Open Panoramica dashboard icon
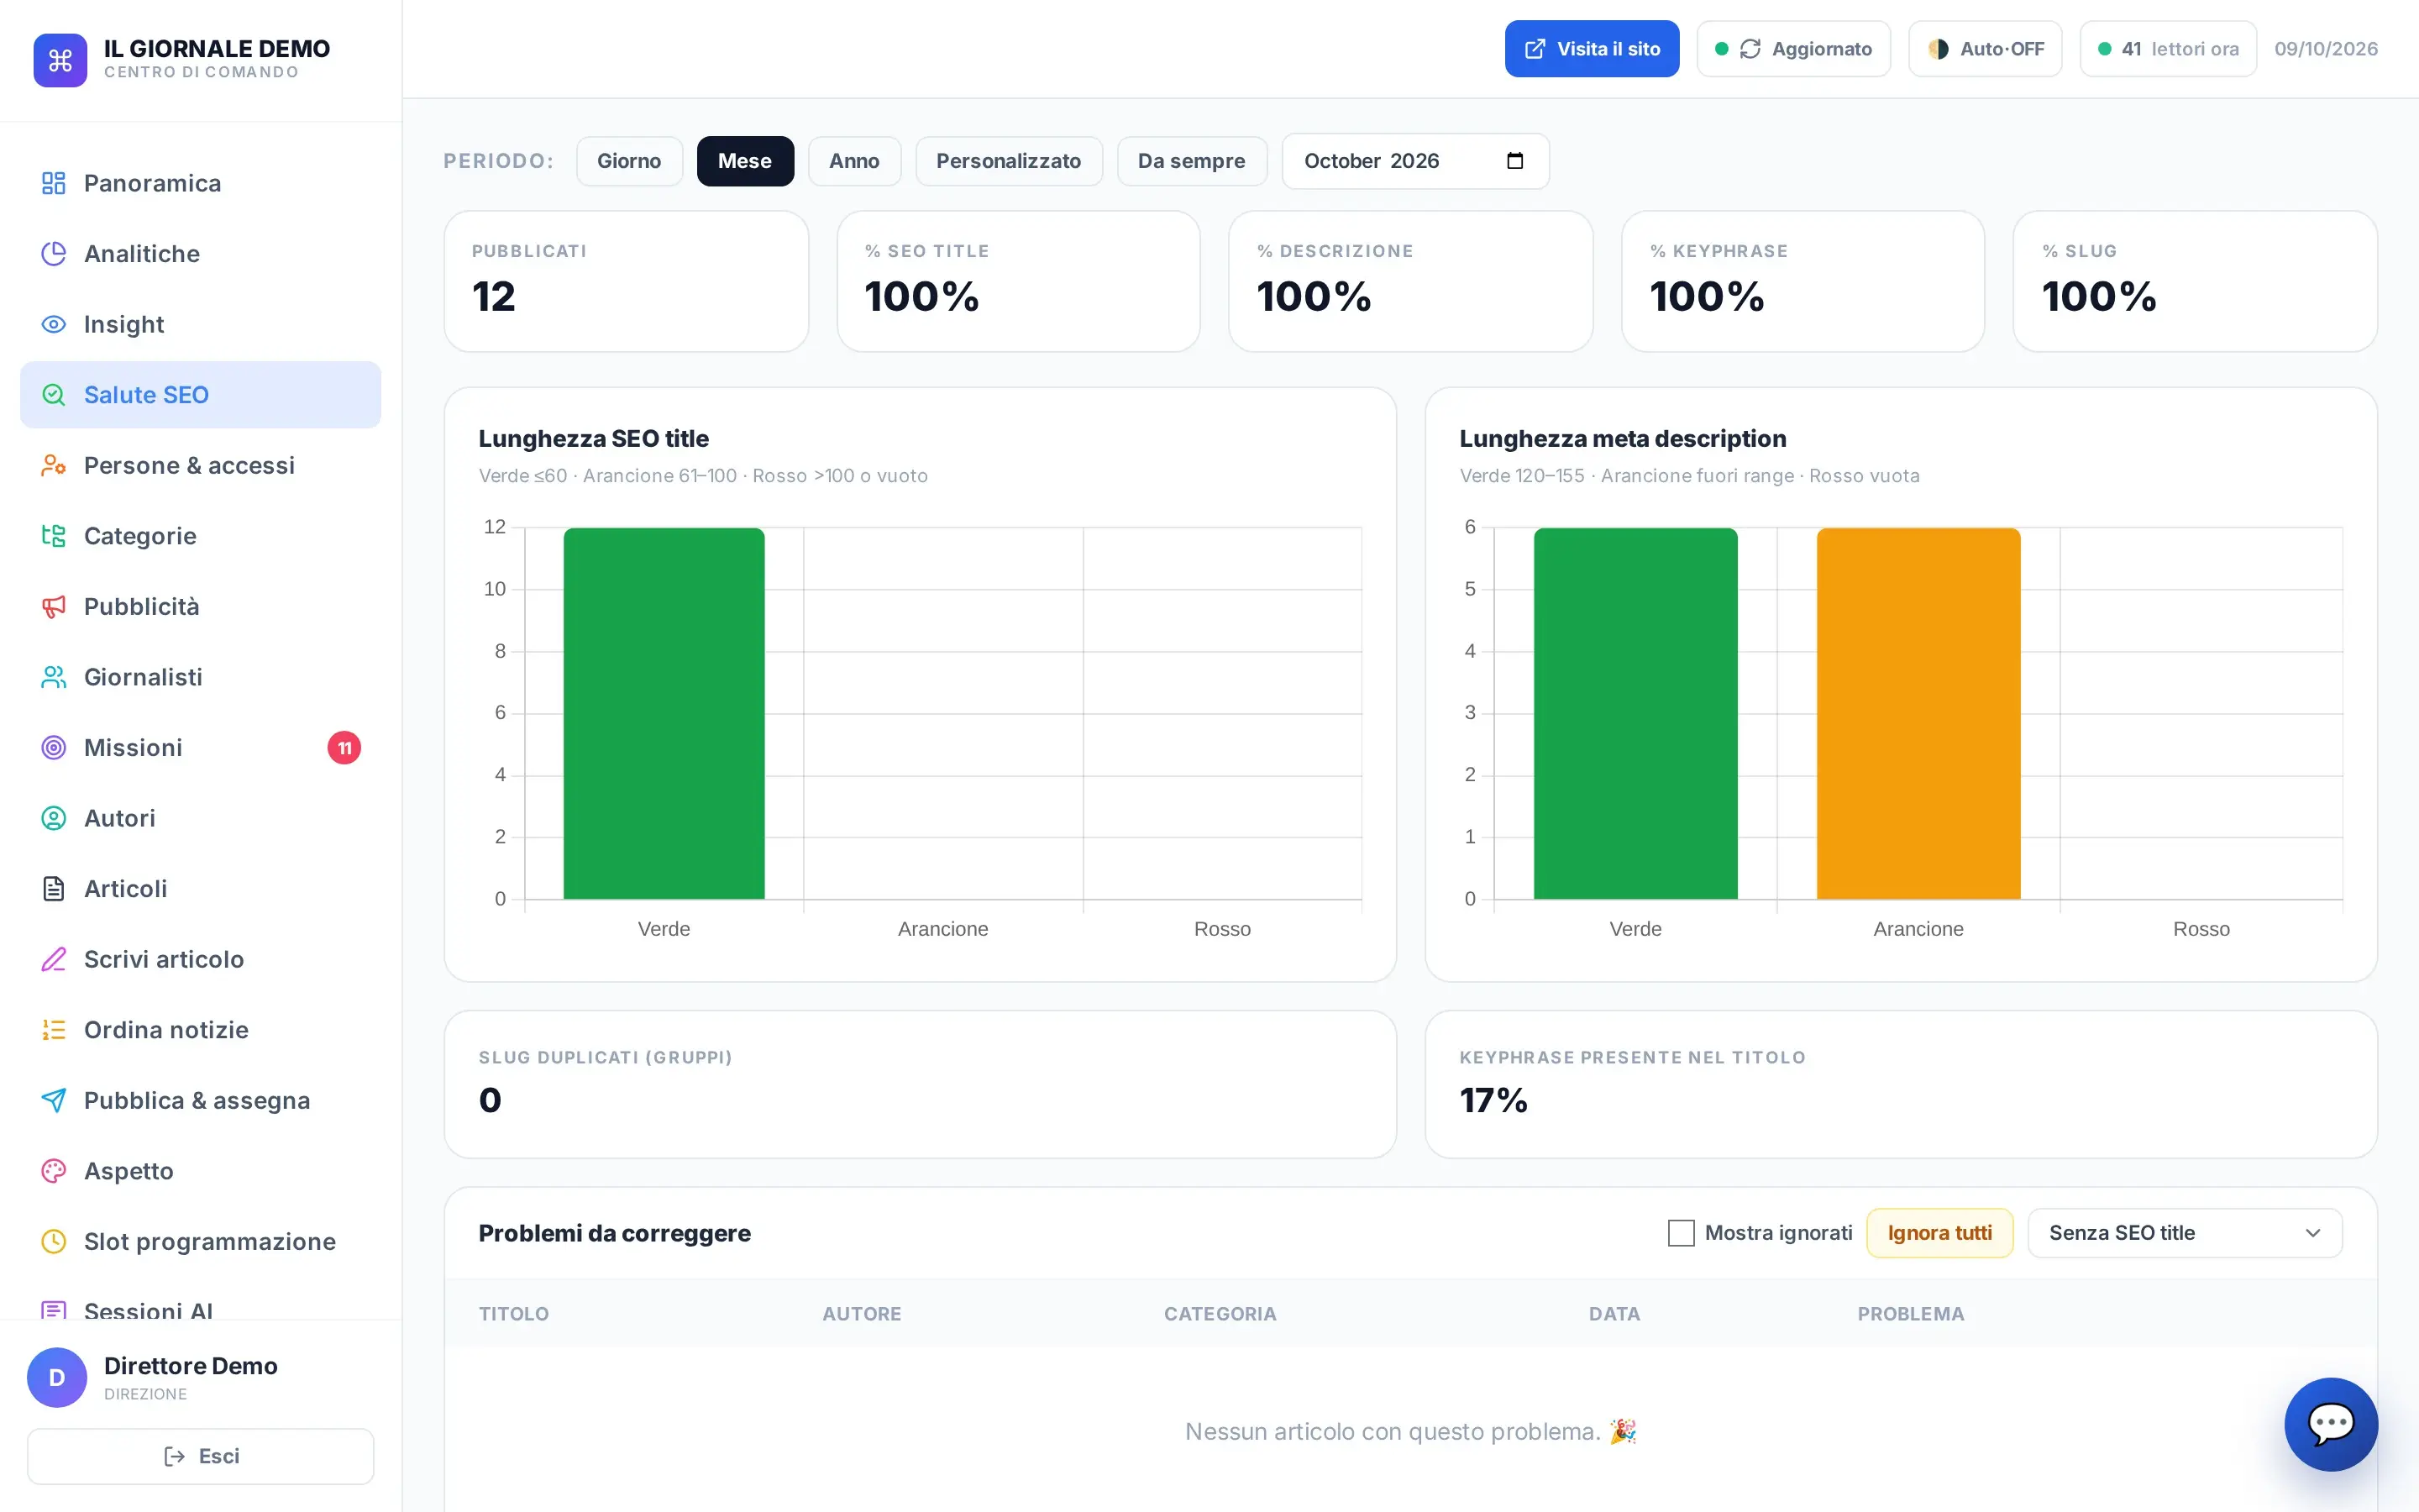Image resolution: width=2419 pixels, height=1512 pixels. coord(54,183)
